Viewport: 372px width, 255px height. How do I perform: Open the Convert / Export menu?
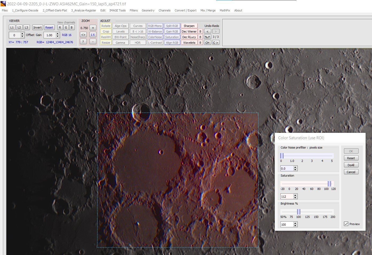coord(186,10)
